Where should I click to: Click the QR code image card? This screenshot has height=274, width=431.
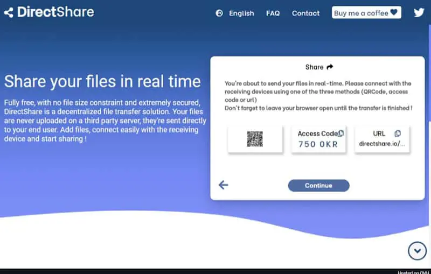click(x=255, y=139)
